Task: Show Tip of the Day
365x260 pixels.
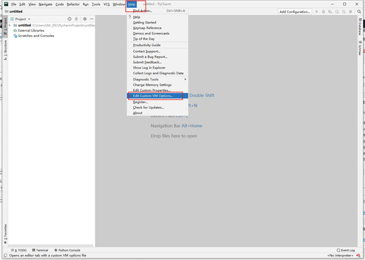Action: (158, 39)
